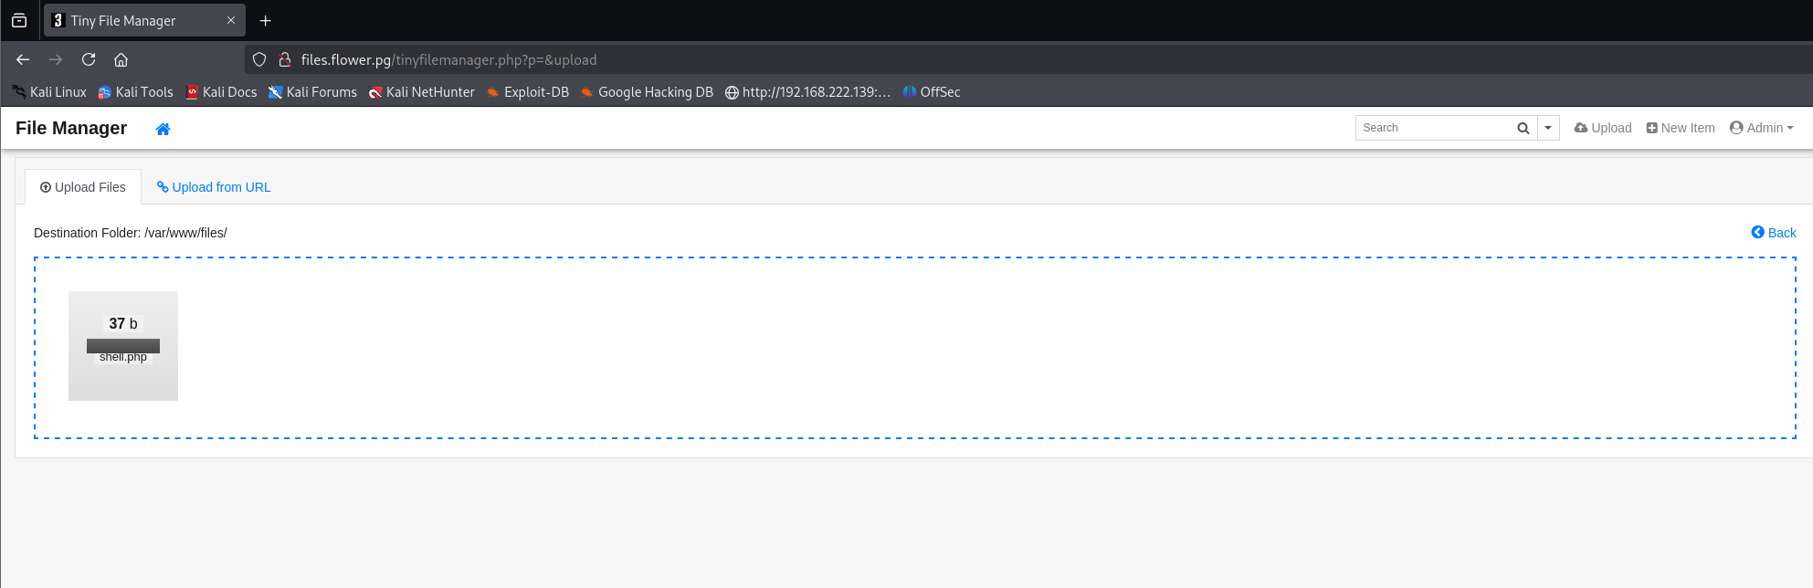Switch to Upload from URL tab
Screen dimensions: 1813x588
(214, 187)
